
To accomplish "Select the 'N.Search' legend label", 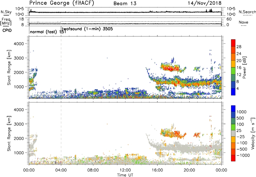I will point(247,12).
